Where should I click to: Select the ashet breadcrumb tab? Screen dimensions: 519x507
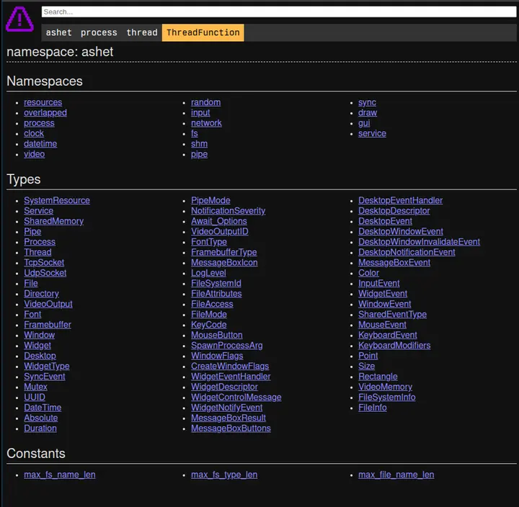(x=58, y=32)
